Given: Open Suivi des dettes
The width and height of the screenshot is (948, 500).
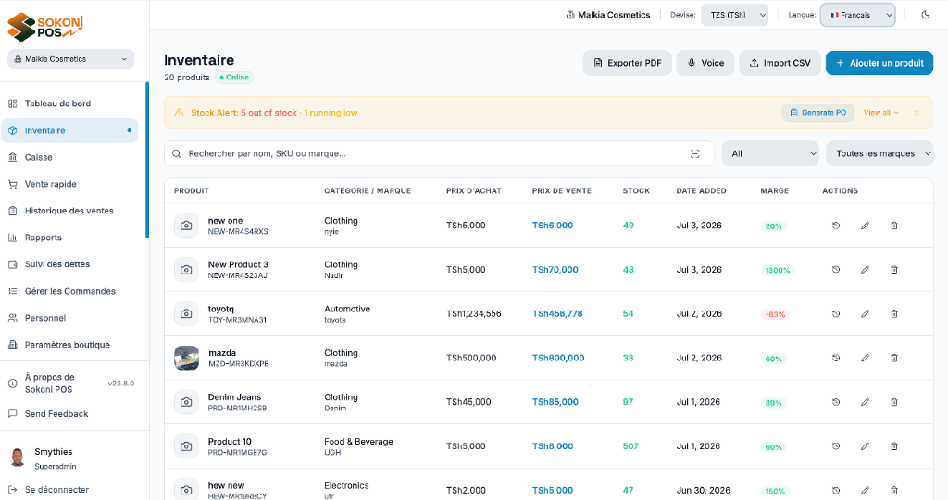Looking at the screenshot, I should pos(69,264).
